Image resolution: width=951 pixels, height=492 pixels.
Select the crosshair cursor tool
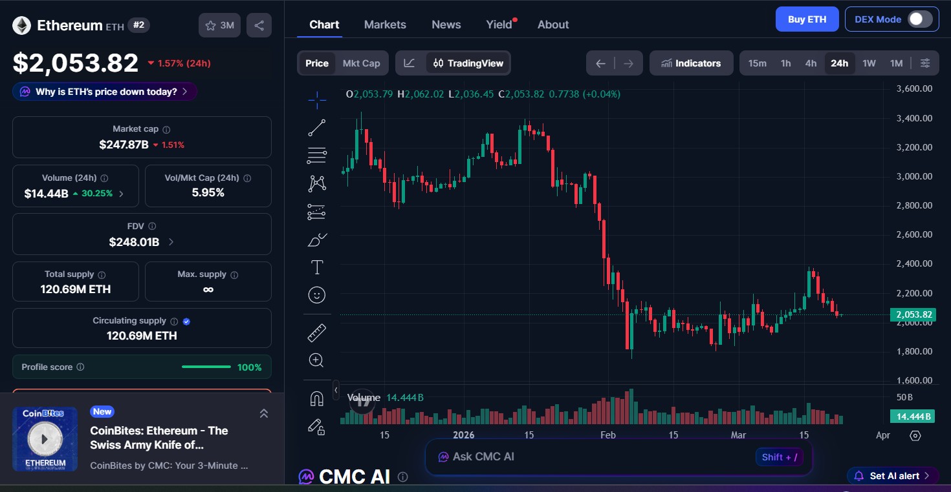(316, 100)
